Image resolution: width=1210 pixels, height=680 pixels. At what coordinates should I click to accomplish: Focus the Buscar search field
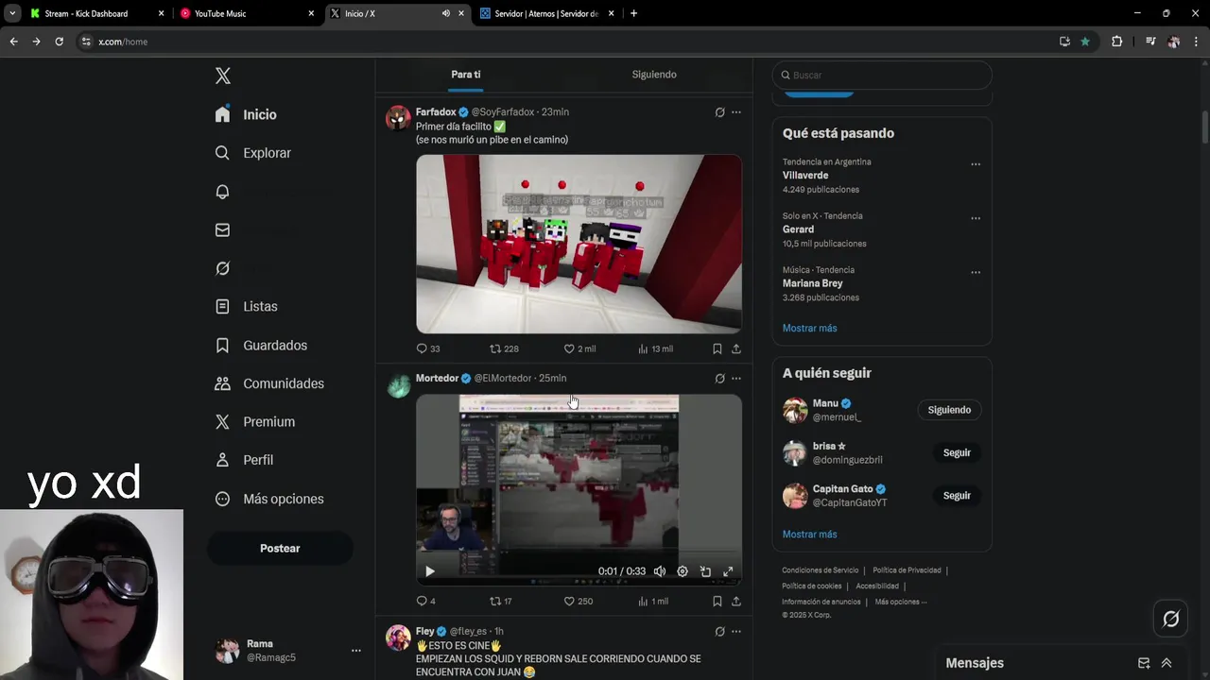click(882, 75)
